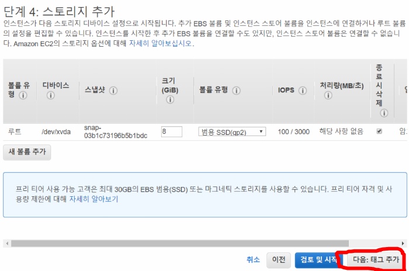Click the horizontal scrollbar right arrow
Screen dimensions: 409x271
pyautogui.click(x=403, y=244)
